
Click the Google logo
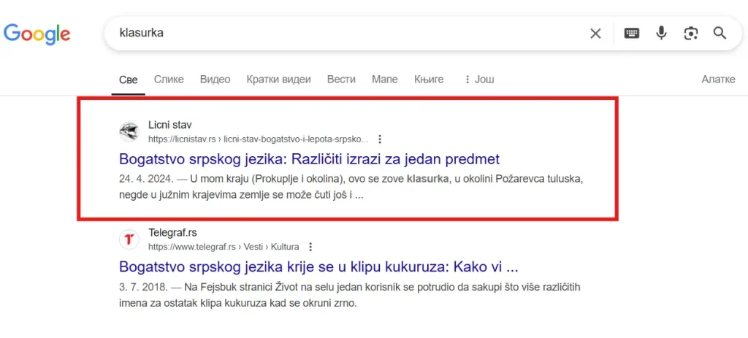pyautogui.click(x=37, y=33)
